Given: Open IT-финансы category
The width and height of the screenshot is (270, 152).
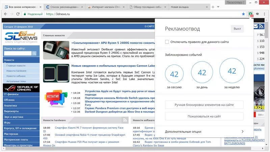Looking at the screenshot, I should coord(21,94).
